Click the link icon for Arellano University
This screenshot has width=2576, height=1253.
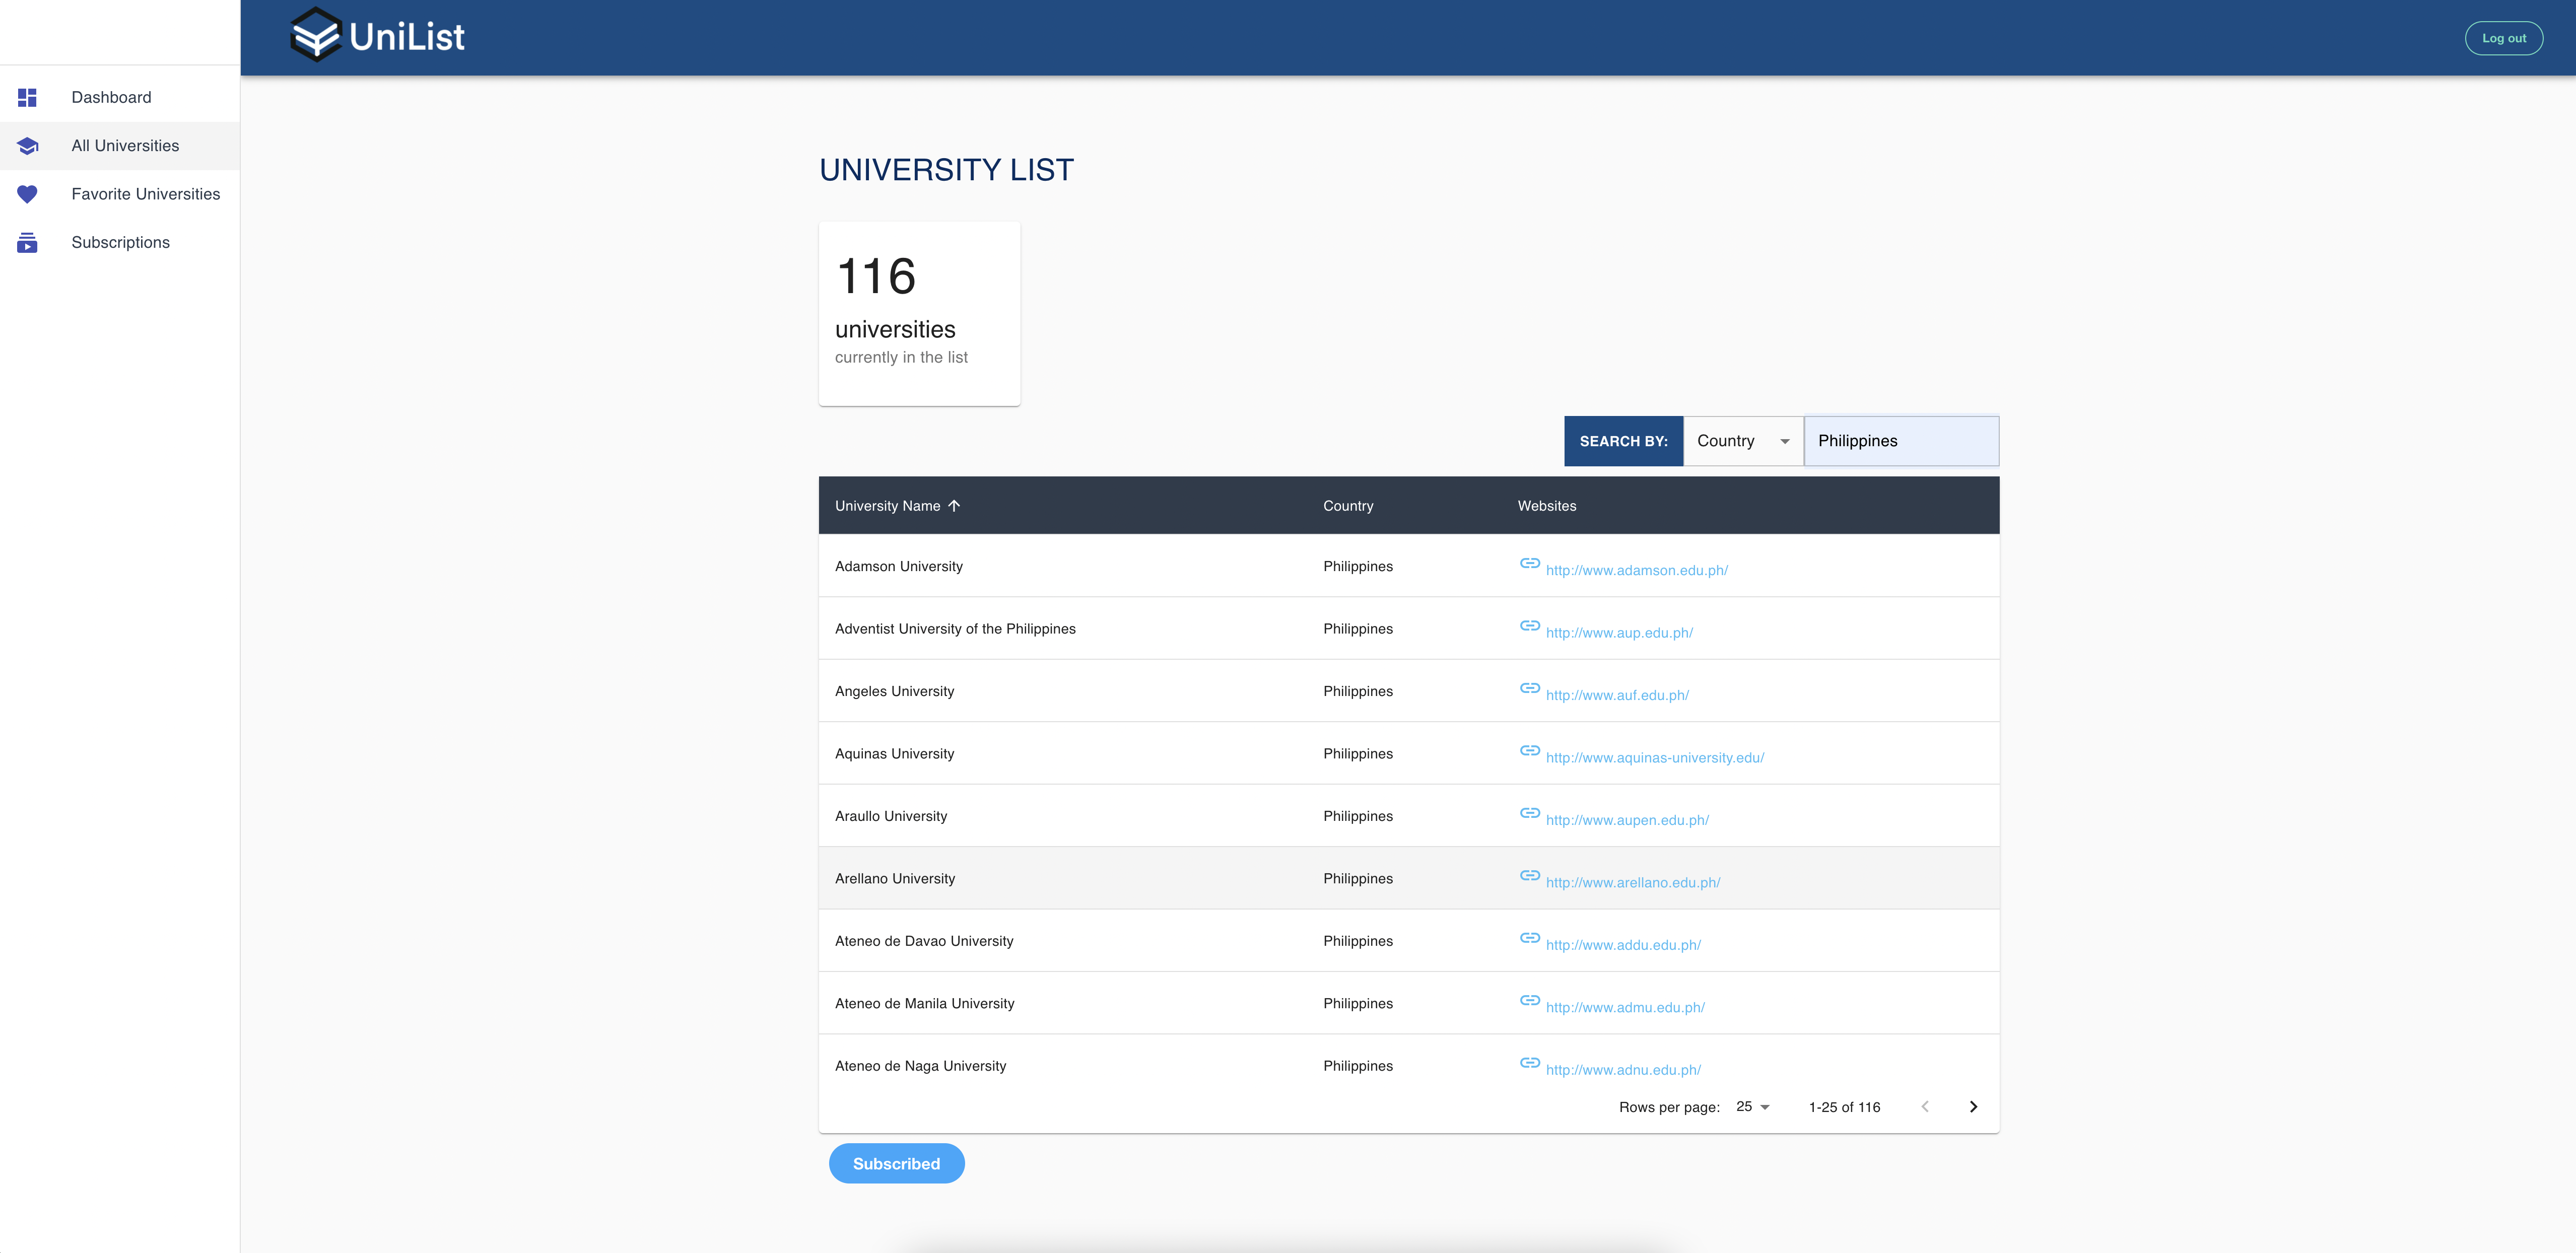(1529, 876)
